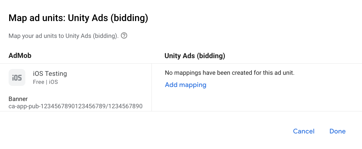
Task: Click the Add mapping link
Action: click(x=185, y=85)
